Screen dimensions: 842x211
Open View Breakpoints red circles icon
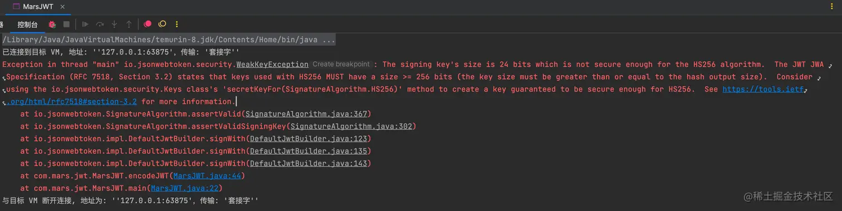(x=148, y=24)
